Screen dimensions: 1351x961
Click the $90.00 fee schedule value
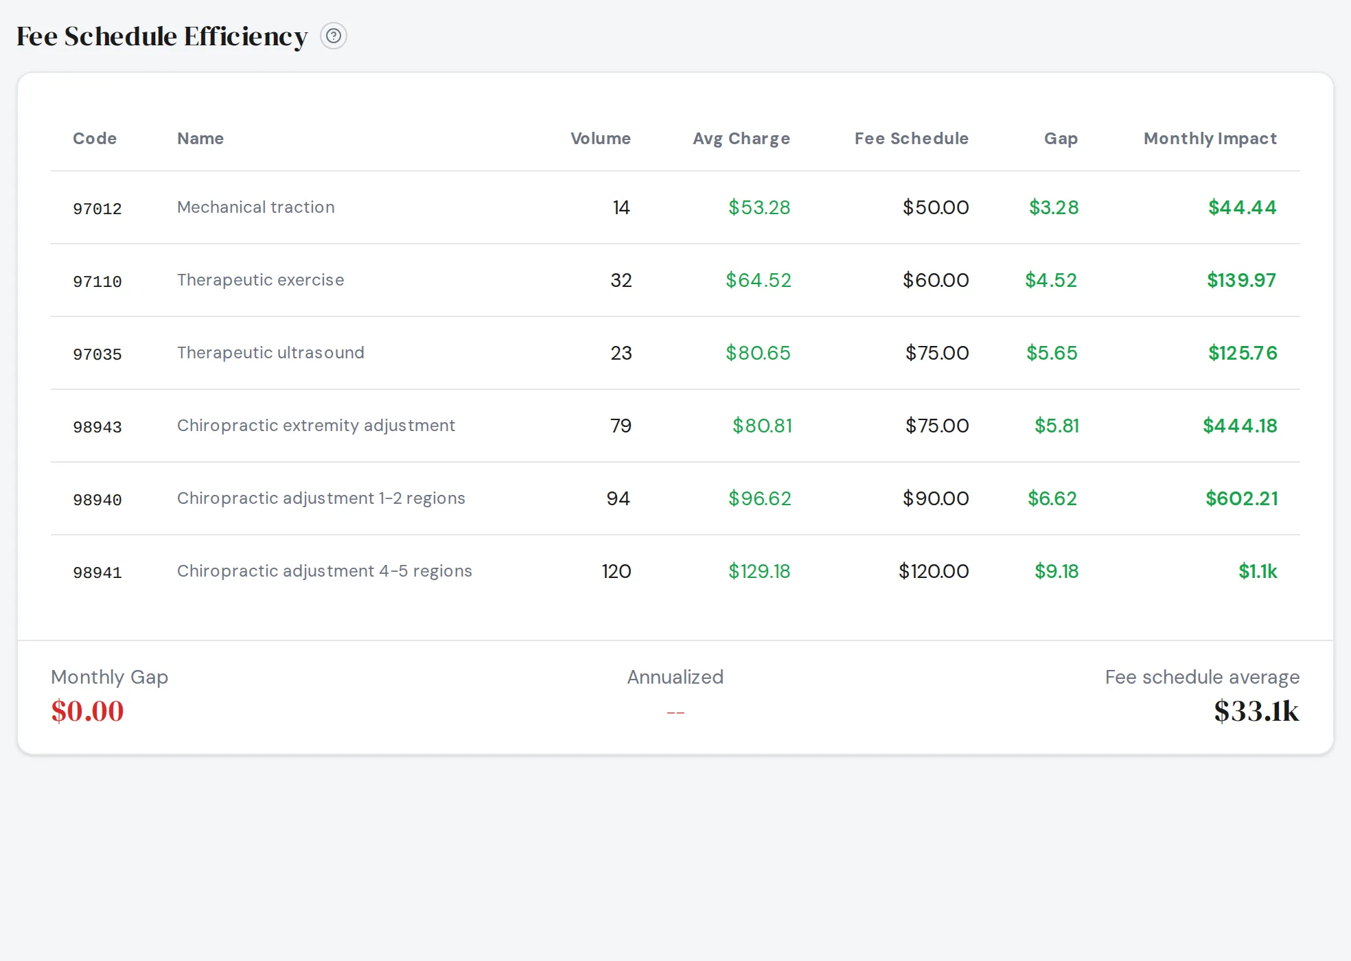point(936,498)
